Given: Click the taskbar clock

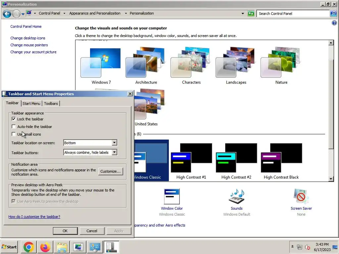Looking at the screenshot, I should pyautogui.click(x=322, y=247).
